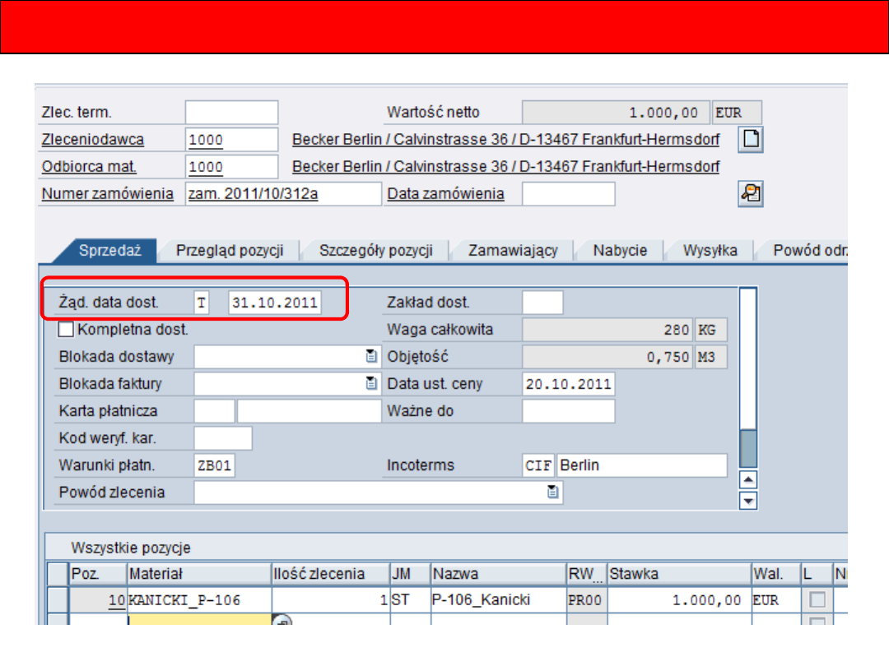
Task: Click the Data ust. ceny date field
Action: [568, 384]
